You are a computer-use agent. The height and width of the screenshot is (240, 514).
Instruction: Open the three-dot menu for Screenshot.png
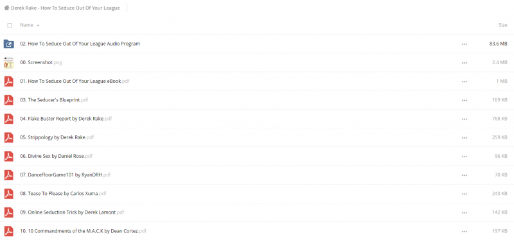point(464,62)
